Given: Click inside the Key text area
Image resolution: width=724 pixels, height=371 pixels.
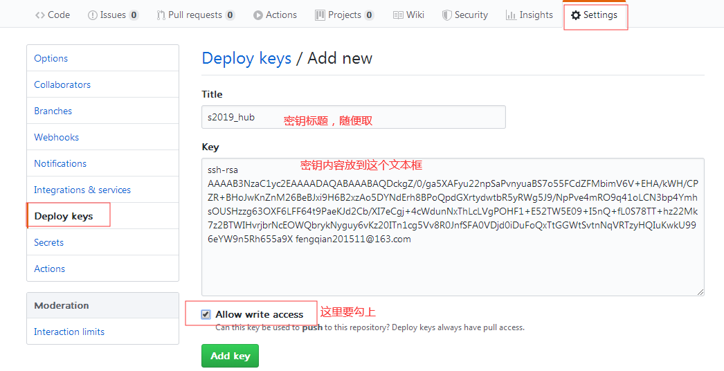Looking at the screenshot, I should coord(453,227).
